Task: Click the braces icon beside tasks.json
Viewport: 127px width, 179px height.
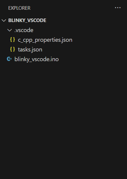Action: (x=12, y=49)
